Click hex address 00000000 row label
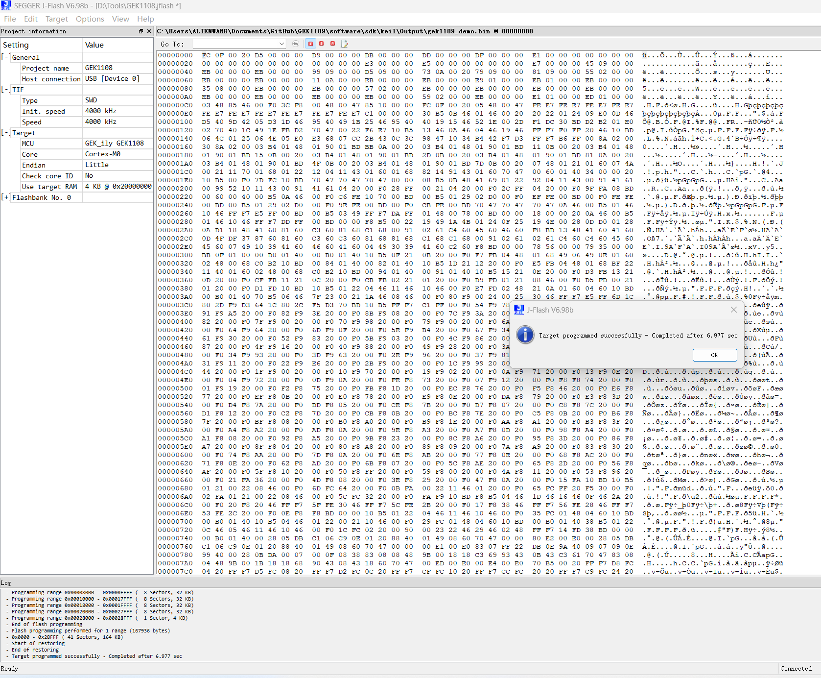The width and height of the screenshot is (821, 678). (x=175, y=55)
